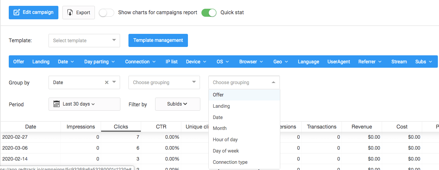Open the Select template dropdown

pyautogui.click(x=84, y=40)
